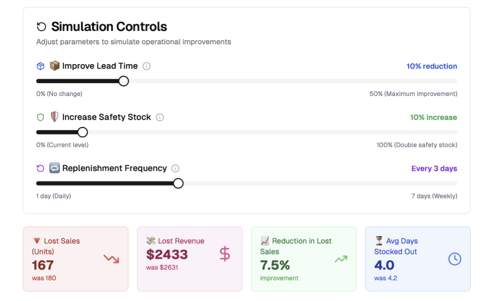This screenshot has height=301, width=484.
Task: Click the info icon next to Increase Safety Stock
Action: pos(160,117)
